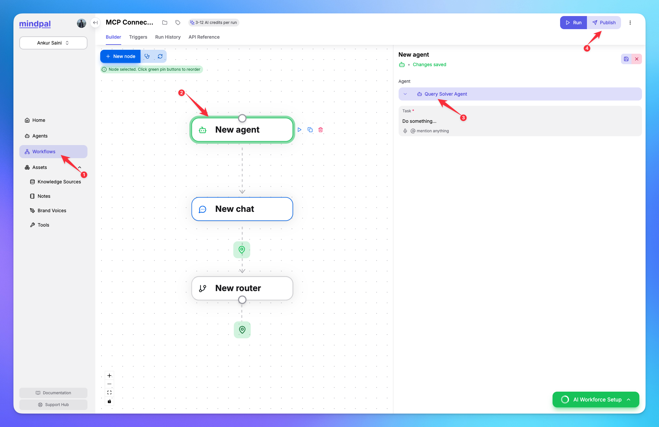Screen dimensions: 659x427
Task: Open the Documentation link in the sidebar
Action: coord(53,393)
